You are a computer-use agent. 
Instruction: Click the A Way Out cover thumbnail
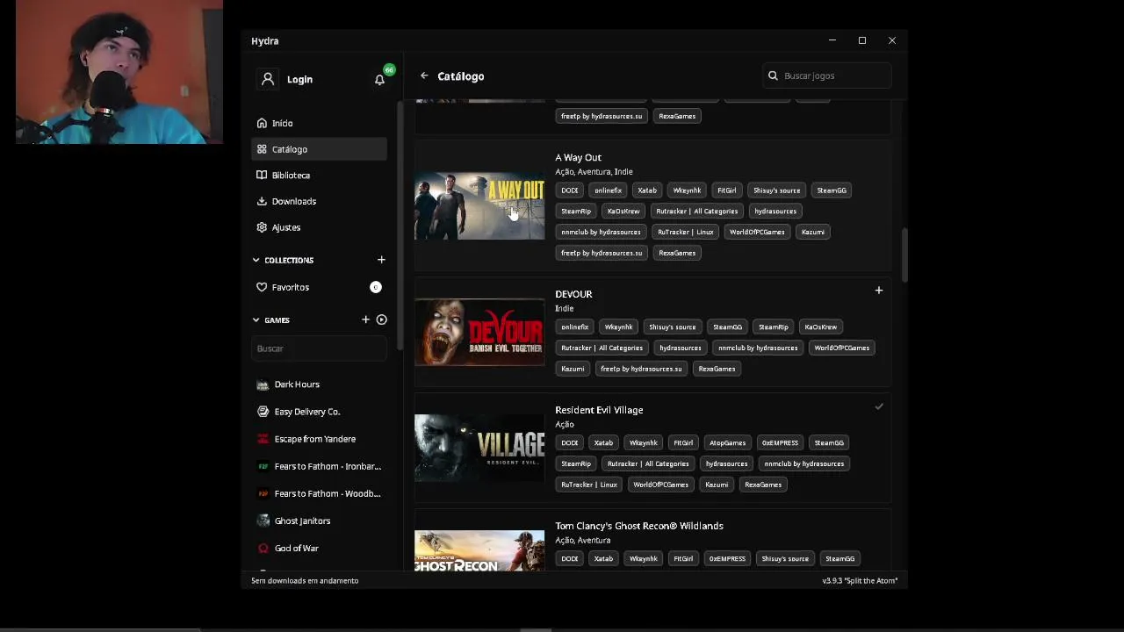(x=479, y=206)
